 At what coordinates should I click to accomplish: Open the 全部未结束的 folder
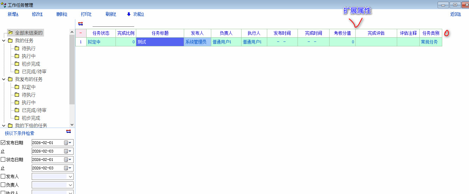point(29,33)
